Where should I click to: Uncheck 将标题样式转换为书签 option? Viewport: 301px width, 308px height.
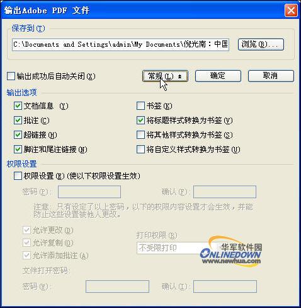click(140, 121)
